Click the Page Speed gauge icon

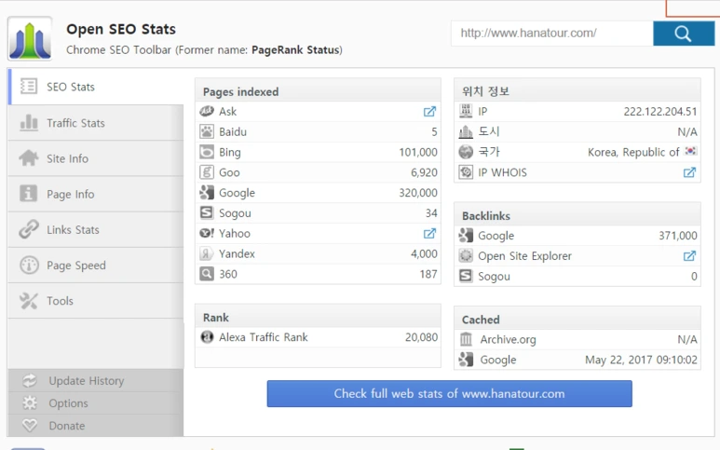[x=29, y=265]
